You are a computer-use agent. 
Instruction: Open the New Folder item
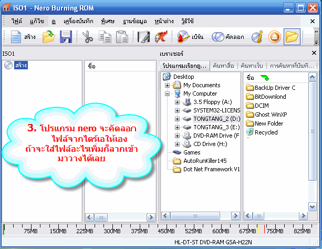[265, 123]
